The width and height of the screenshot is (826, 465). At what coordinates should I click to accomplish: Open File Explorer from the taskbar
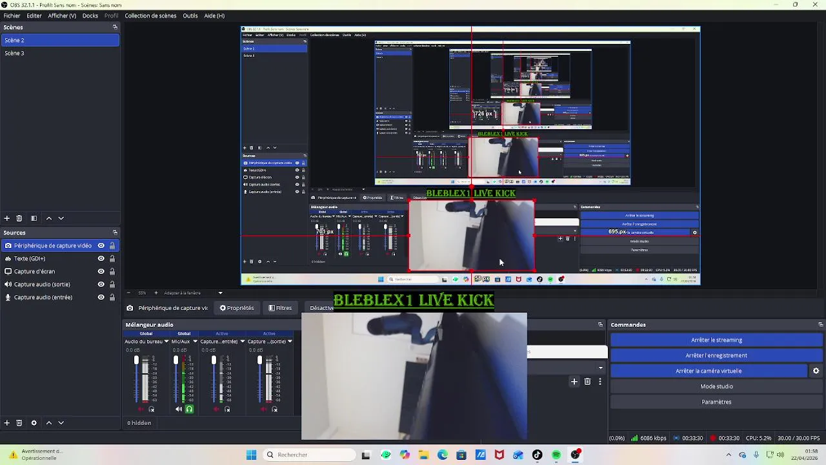pyautogui.click(x=423, y=455)
